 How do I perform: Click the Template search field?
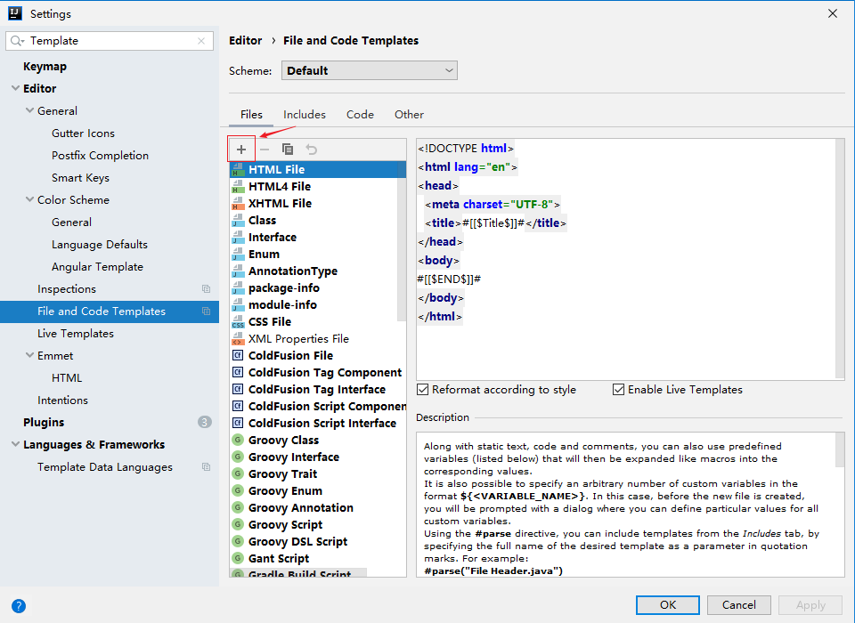click(107, 40)
